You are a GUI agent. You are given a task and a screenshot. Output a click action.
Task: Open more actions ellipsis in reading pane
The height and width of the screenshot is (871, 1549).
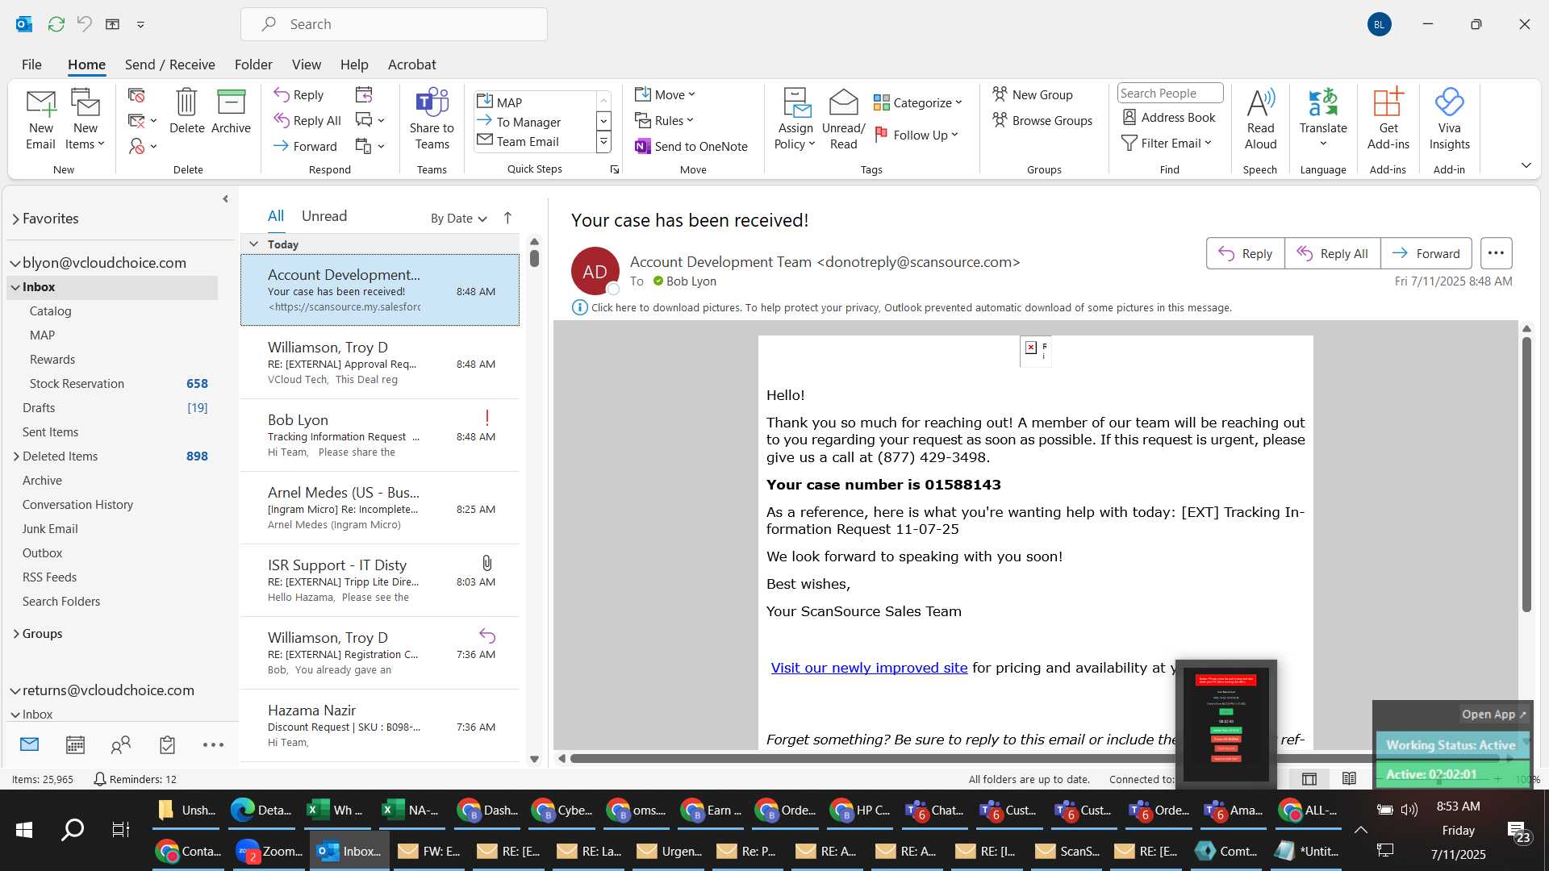tap(1496, 253)
